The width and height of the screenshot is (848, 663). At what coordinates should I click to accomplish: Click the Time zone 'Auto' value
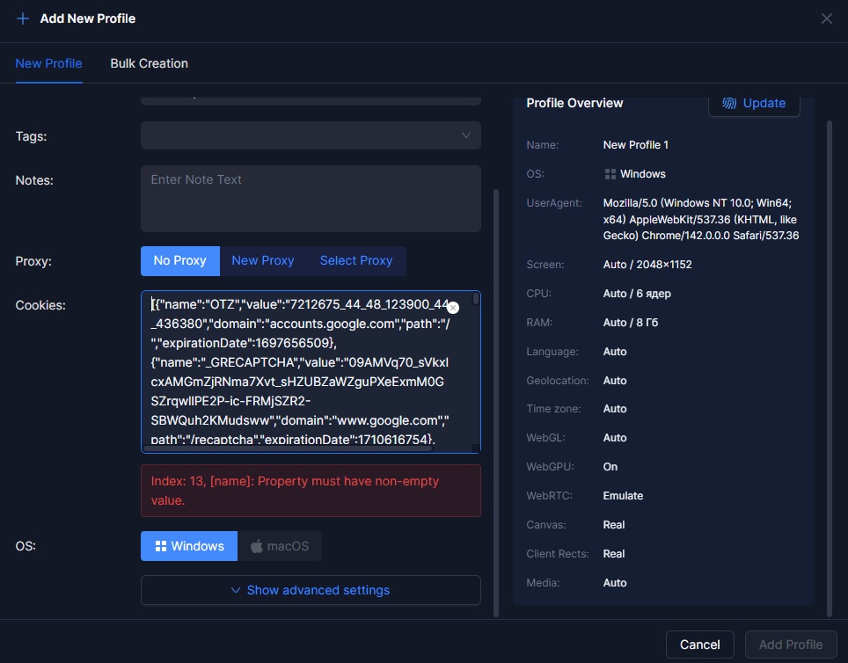pyautogui.click(x=615, y=409)
